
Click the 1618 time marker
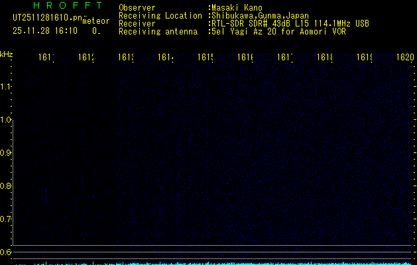click(325, 57)
